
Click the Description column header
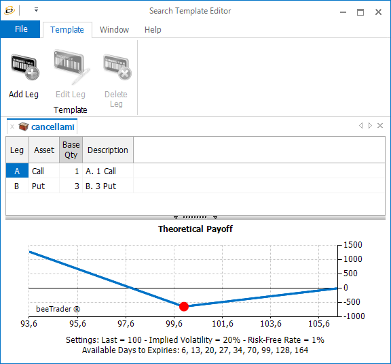(108, 150)
